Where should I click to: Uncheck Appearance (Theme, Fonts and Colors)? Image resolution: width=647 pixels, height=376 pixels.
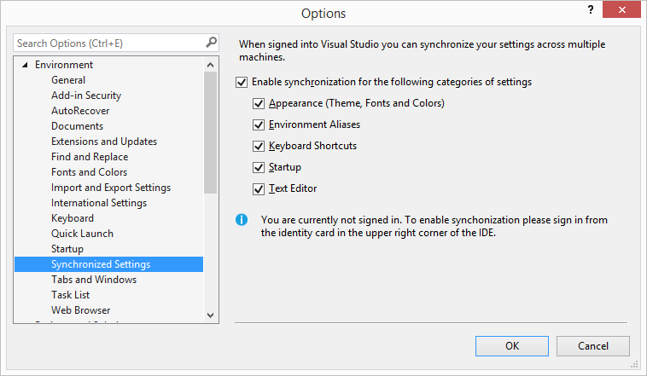(x=259, y=103)
